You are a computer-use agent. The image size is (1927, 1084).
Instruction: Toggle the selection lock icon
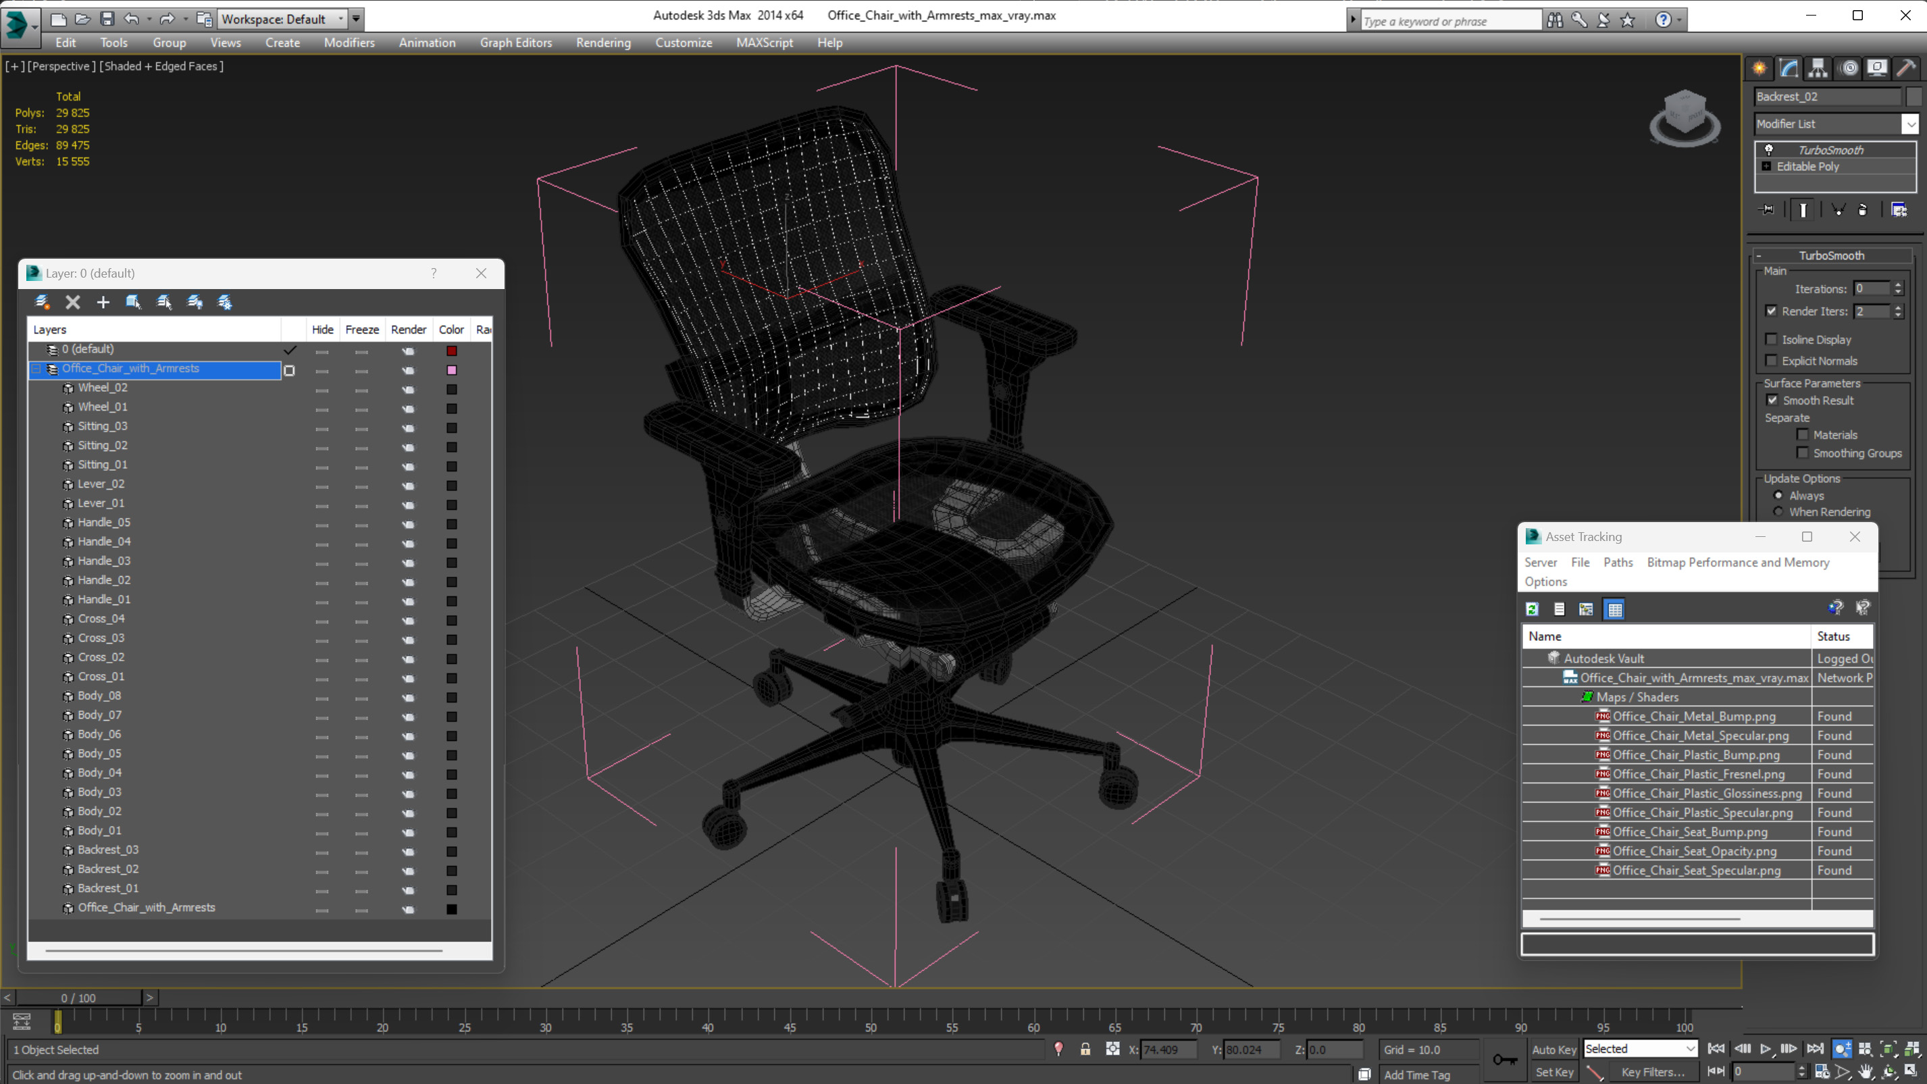tap(1085, 1050)
